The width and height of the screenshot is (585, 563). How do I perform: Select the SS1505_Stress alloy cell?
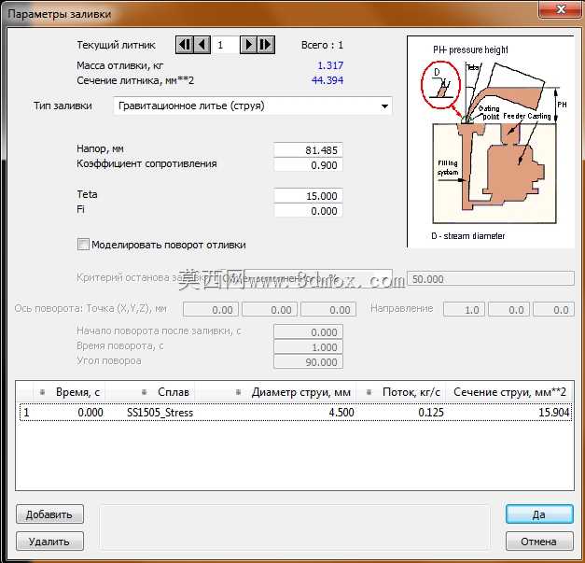[160, 413]
